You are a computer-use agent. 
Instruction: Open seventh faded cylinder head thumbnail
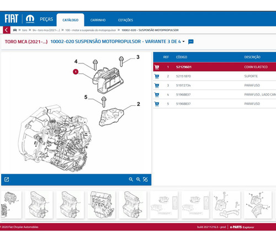click(x=195, y=205)
